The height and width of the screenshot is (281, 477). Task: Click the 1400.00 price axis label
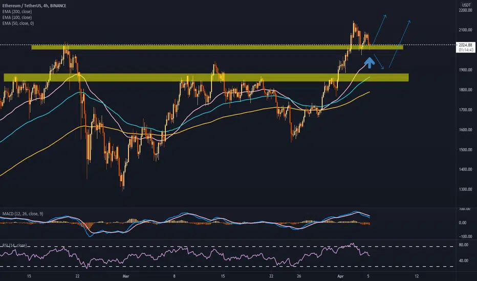coord(465,170)
